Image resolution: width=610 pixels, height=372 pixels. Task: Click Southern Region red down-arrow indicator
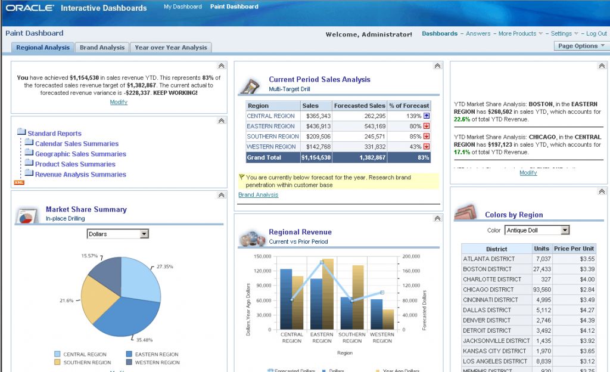(427, 136)
